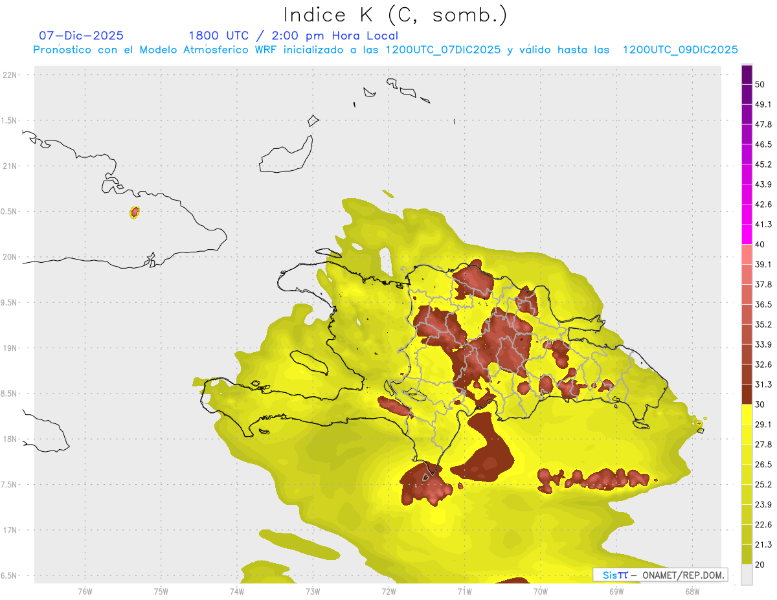The width and height of the screenshot is (777, 600).
Task: Click the legend value "35.2"
Action: [x=763, y=324]
